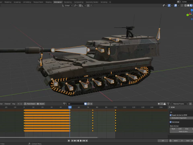The image size is (193, 145).
Task: Jump to end frame playback button
Action: (x=86, y=141)
